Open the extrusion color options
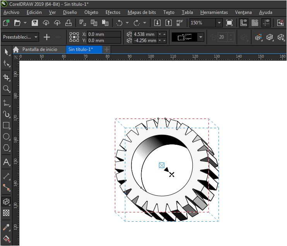This screenshot has height=246, width=287. click(258, 37)
